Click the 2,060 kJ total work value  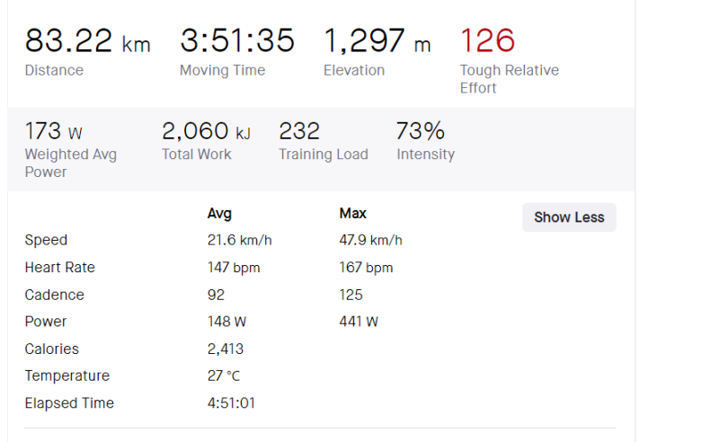point(206,132)
